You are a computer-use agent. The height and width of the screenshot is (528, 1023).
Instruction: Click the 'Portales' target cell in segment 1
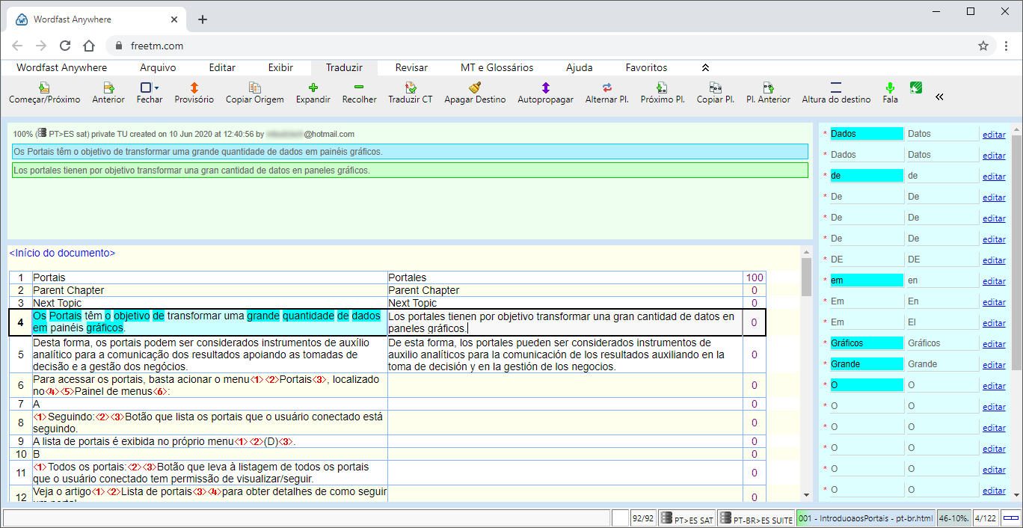(565, 277)
